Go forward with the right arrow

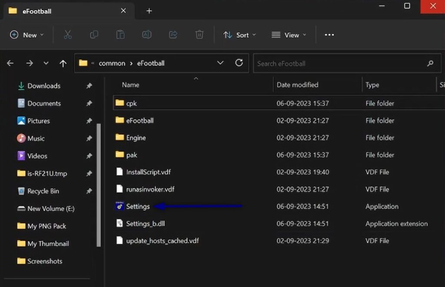click(30, 63)
